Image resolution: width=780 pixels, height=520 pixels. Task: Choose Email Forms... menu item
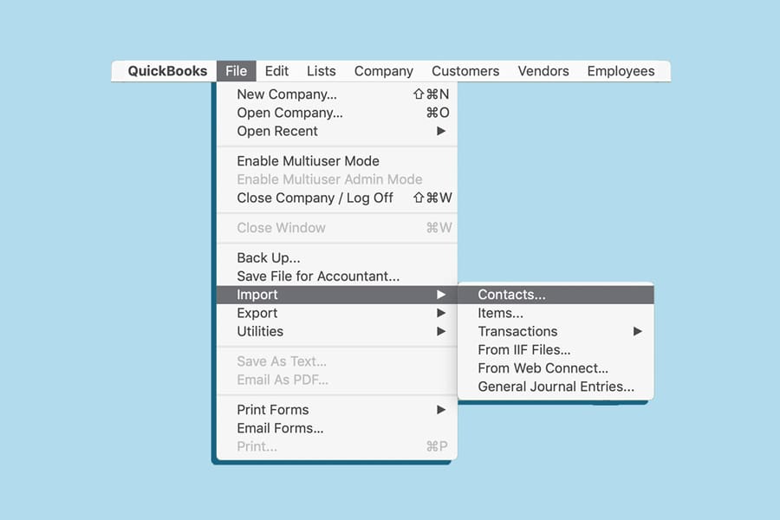(x=337, y=428)
